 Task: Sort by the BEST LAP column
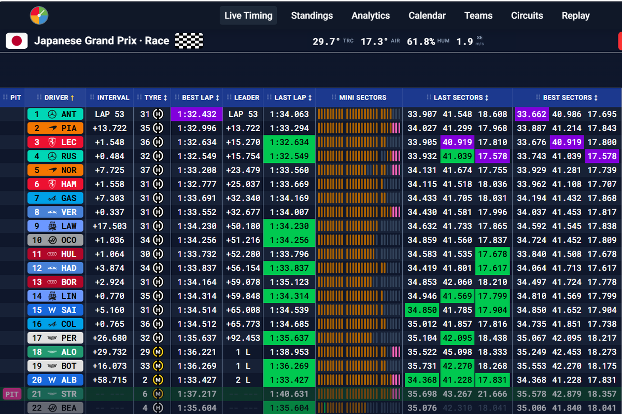196,98
